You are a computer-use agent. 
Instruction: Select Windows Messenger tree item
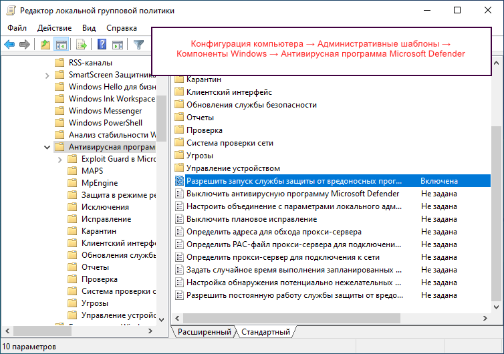(105, 111)
